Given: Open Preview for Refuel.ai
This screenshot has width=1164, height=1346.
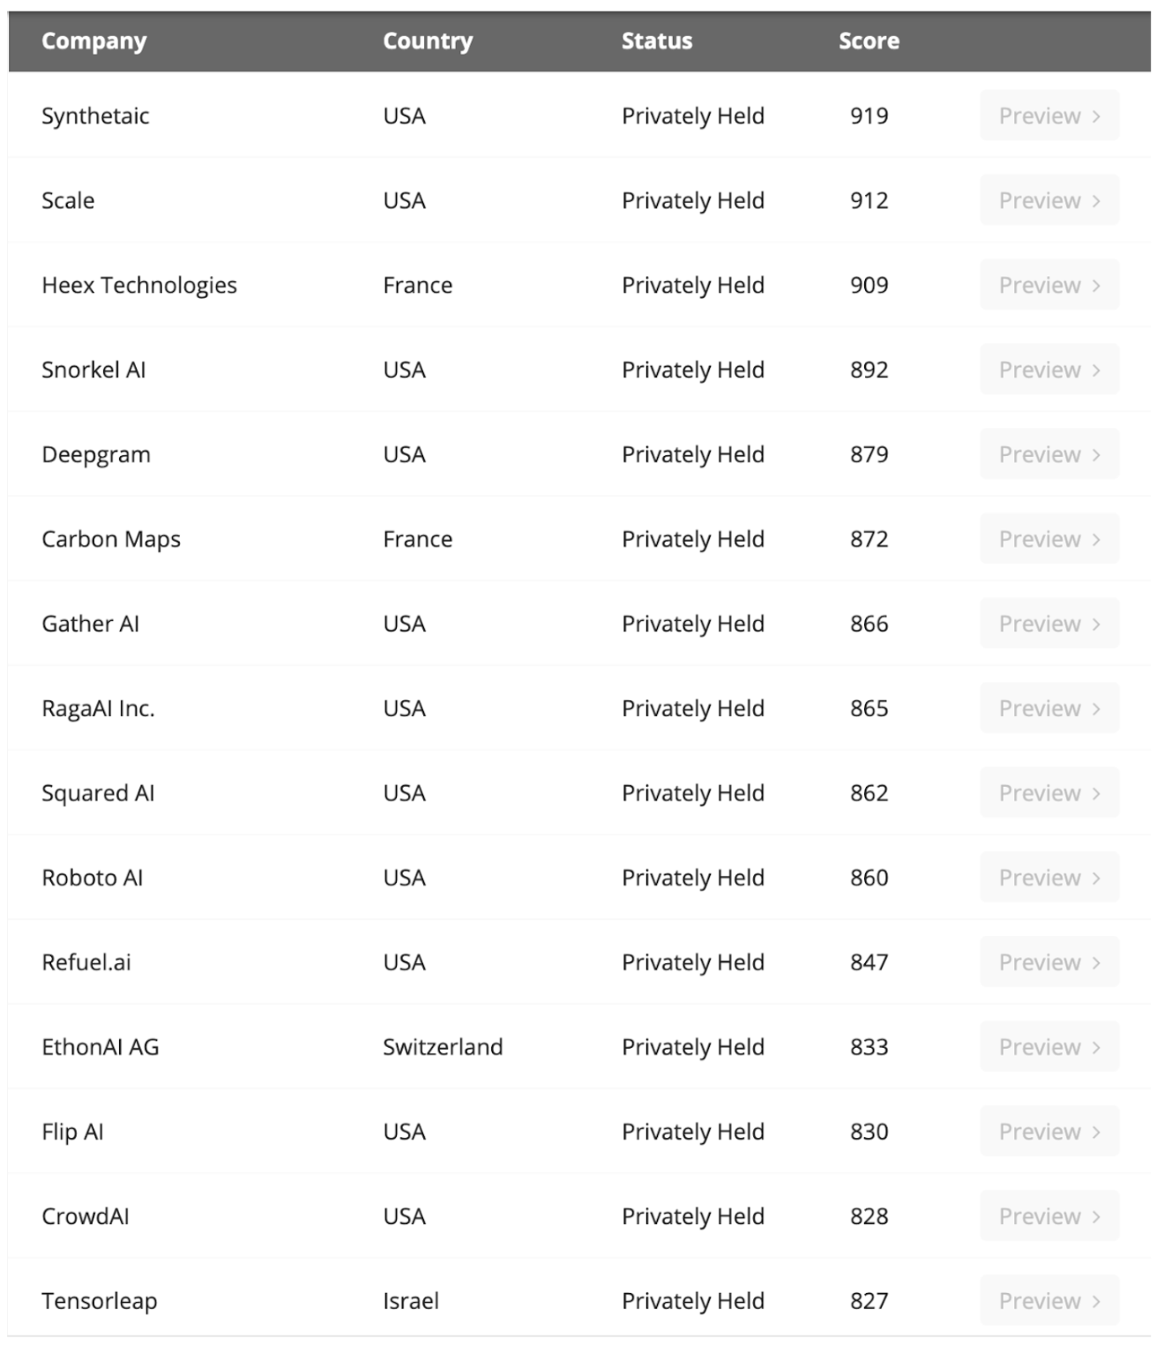Looking at the screenshot, I should (x=1048, y=962).
